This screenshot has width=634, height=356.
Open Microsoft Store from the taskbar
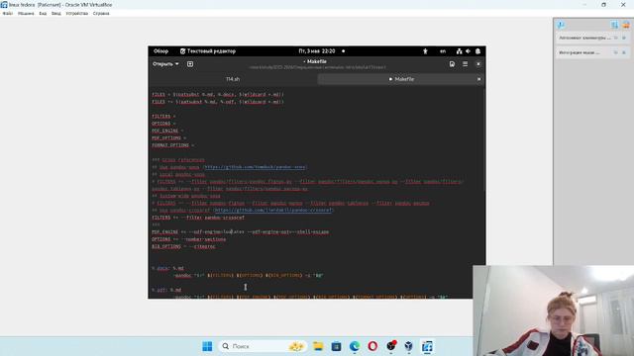point(336,346)
